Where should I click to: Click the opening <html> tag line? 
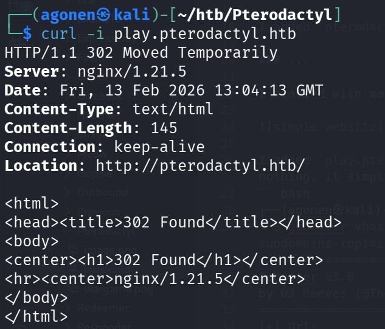(32, 203)
